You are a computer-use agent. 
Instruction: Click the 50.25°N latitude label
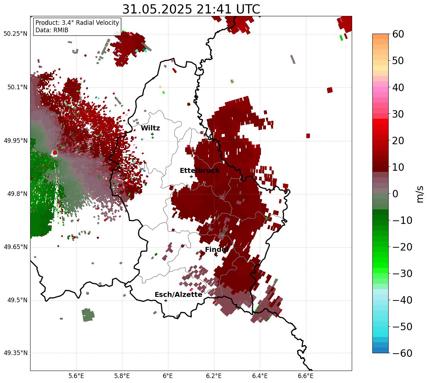click(x=16, y=34)
